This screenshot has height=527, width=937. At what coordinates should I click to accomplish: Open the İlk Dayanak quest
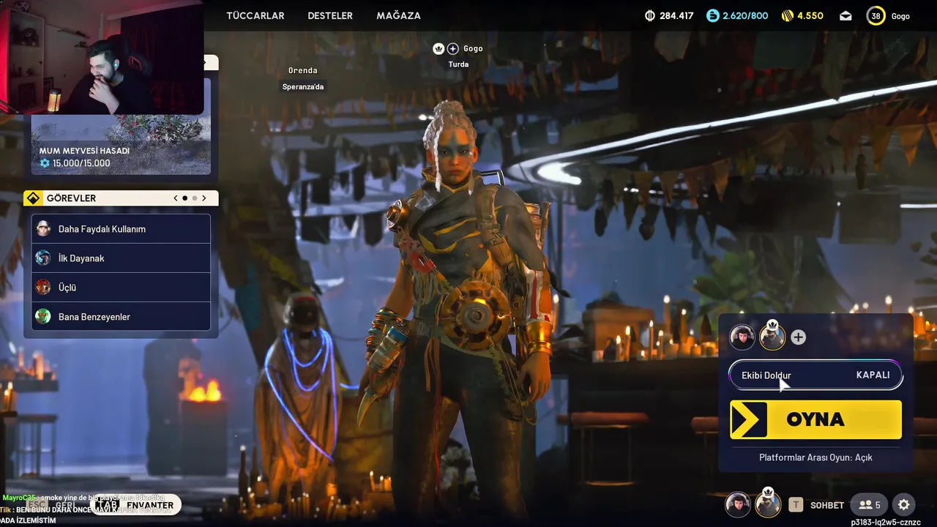coord(121,258)
